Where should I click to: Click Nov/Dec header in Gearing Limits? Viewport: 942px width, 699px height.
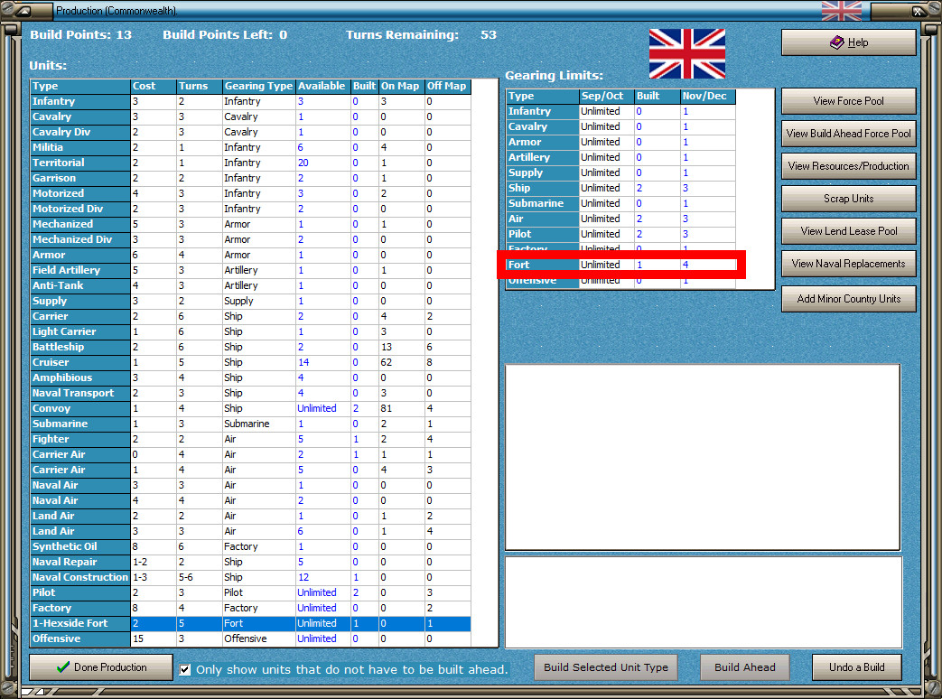click(707, 96)
